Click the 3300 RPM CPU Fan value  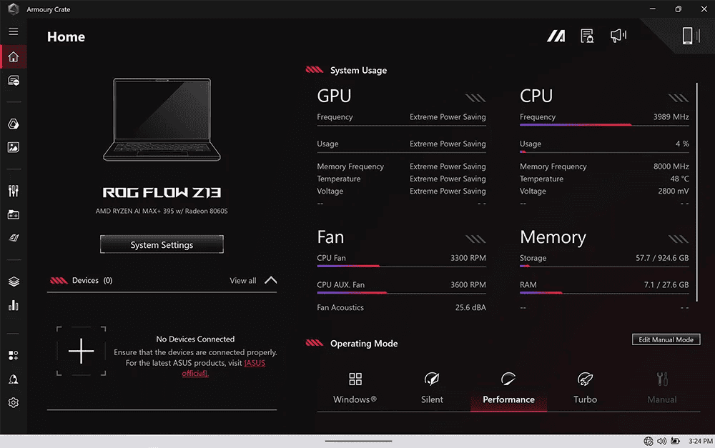468,257
